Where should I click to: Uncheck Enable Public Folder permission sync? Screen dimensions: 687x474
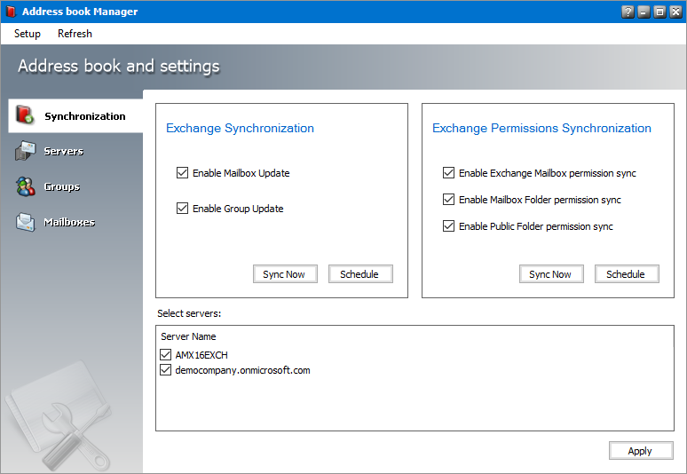point(449,226)
